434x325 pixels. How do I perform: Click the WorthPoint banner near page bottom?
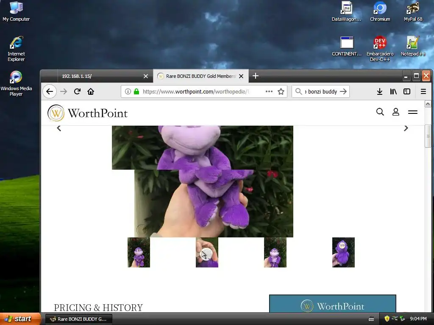tap(333, 304)
